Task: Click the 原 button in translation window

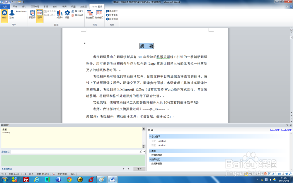Action: tap(144, 129)
